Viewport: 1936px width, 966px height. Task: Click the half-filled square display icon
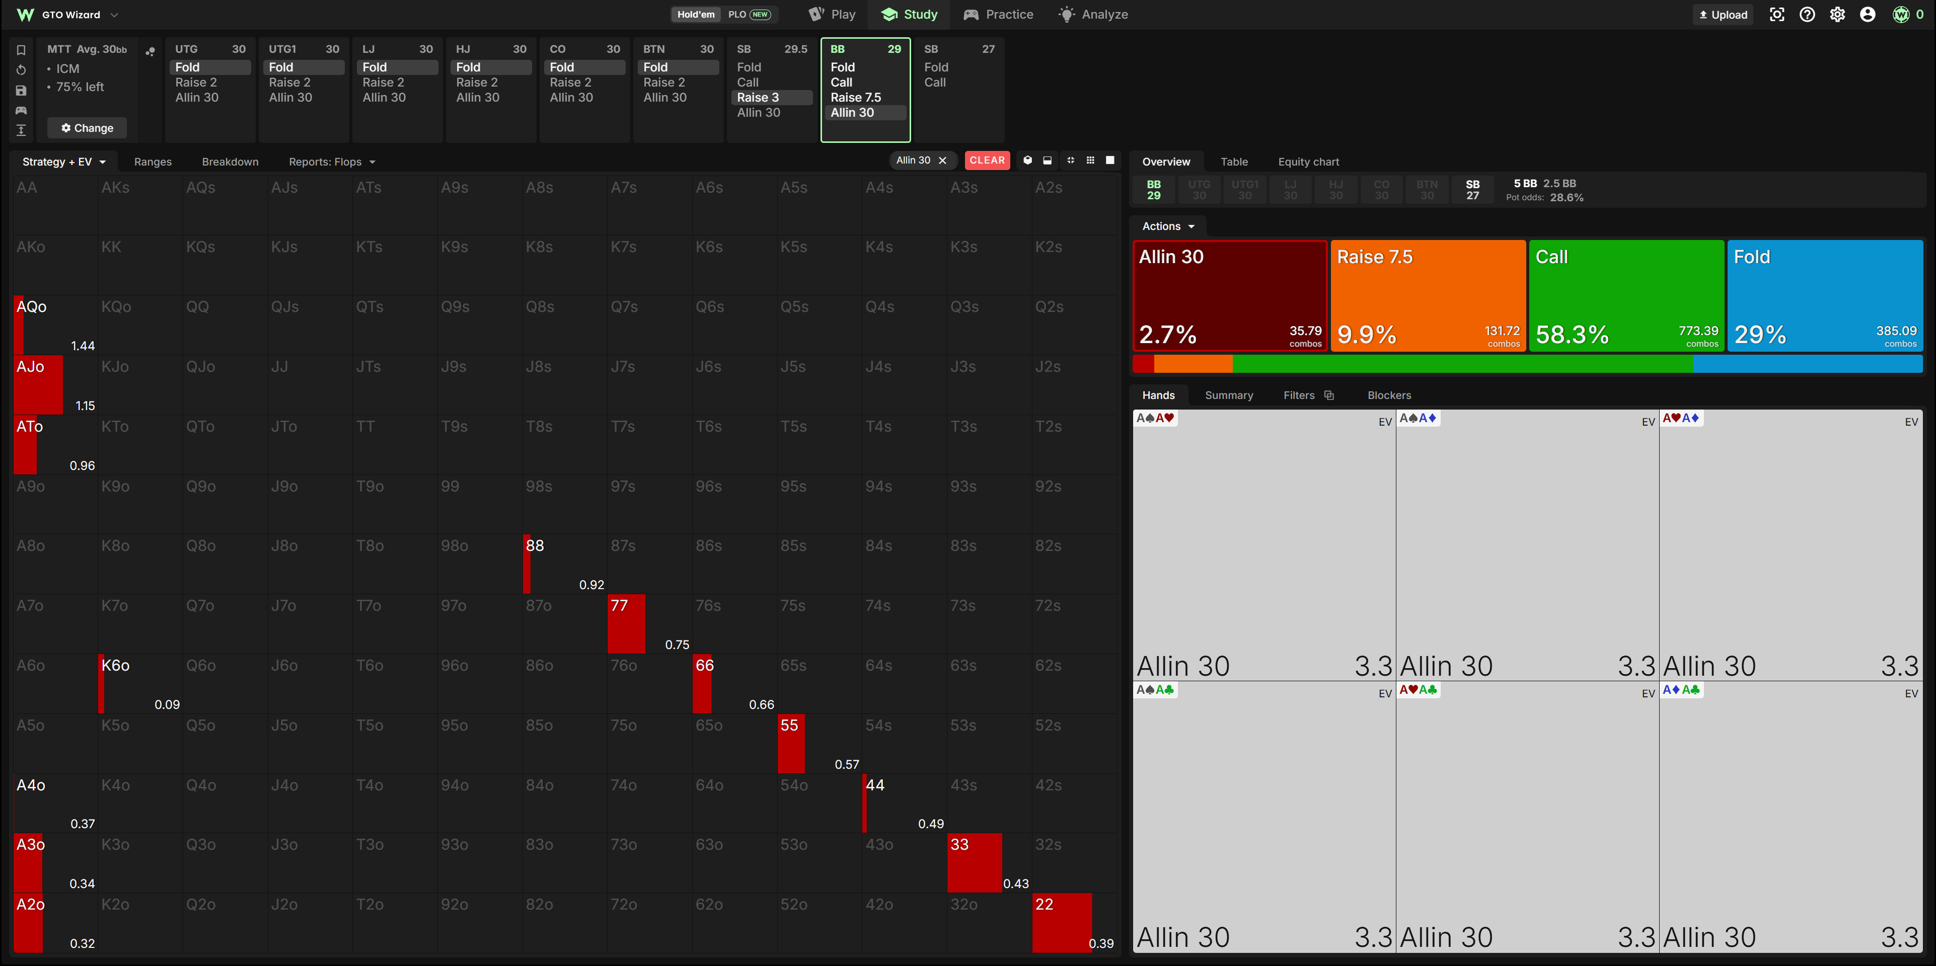(1047, 160)
